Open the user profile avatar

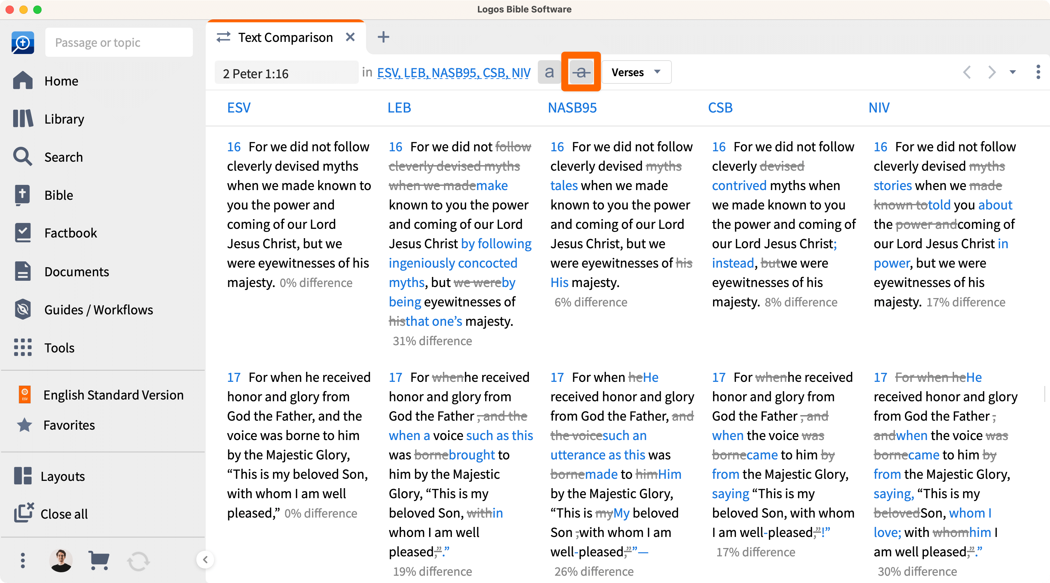click(x=61, y=560)
